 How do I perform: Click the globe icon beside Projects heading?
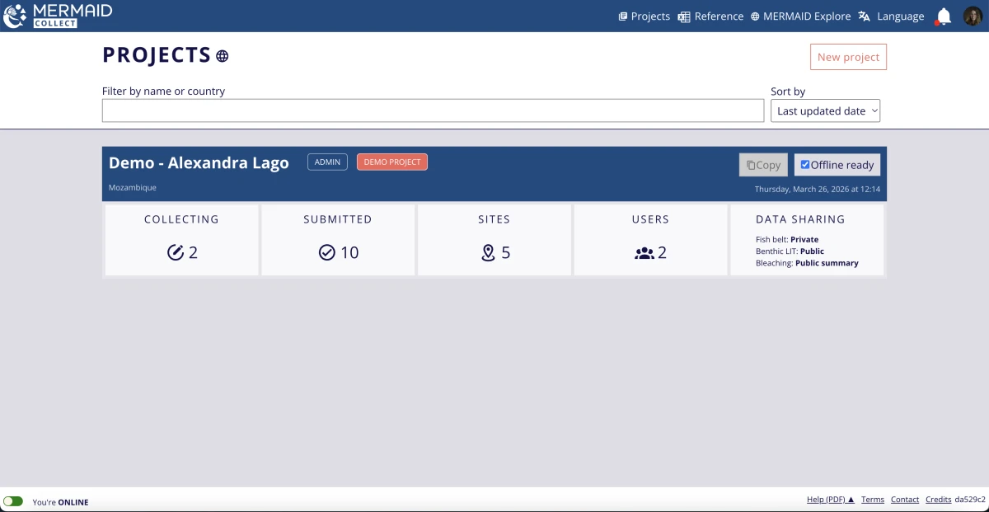pyautogui.click(x=222, y=56)
